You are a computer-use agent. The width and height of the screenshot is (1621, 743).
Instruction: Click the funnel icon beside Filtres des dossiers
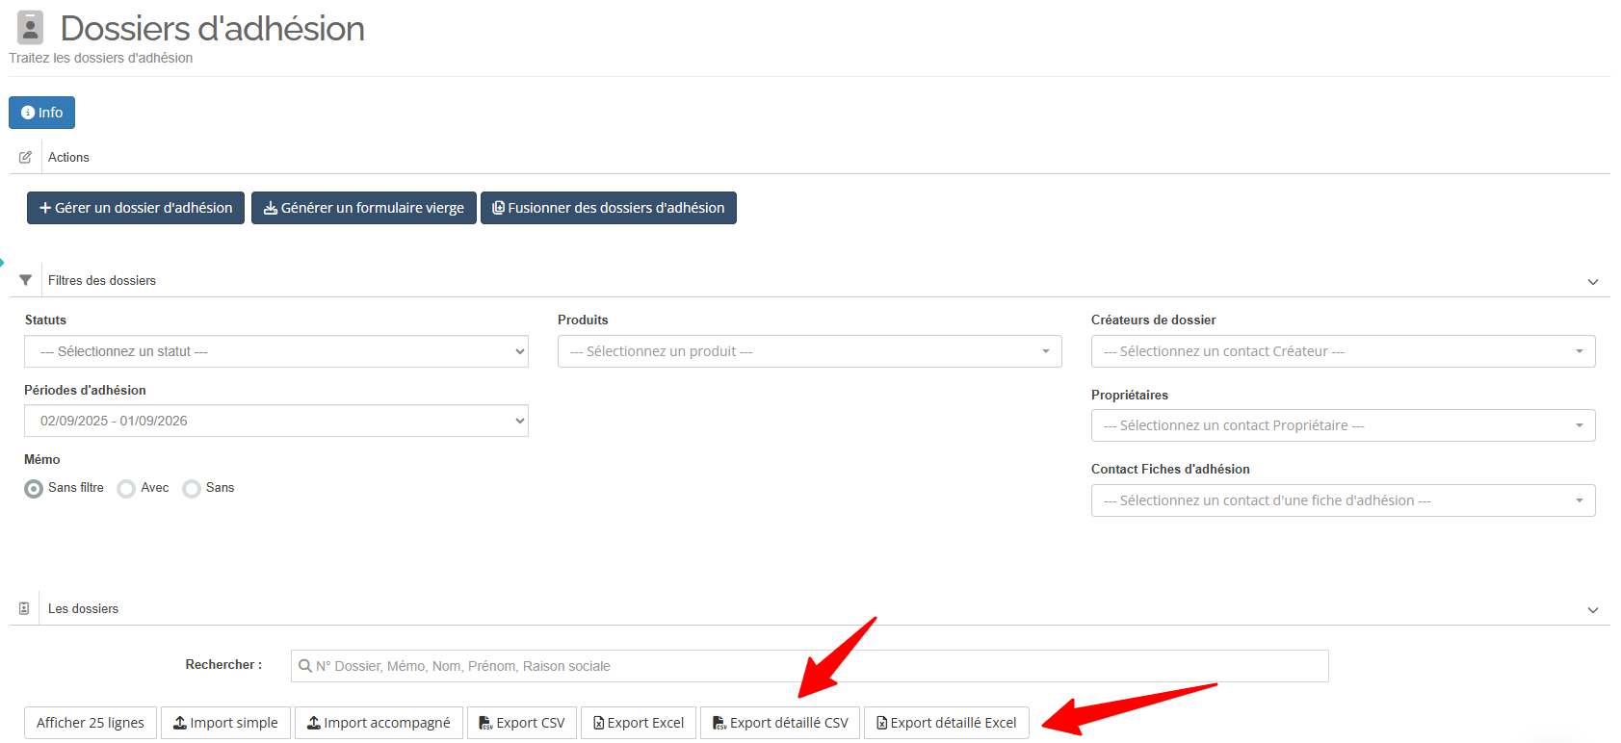pyautogui.click(x=25, y=280)
